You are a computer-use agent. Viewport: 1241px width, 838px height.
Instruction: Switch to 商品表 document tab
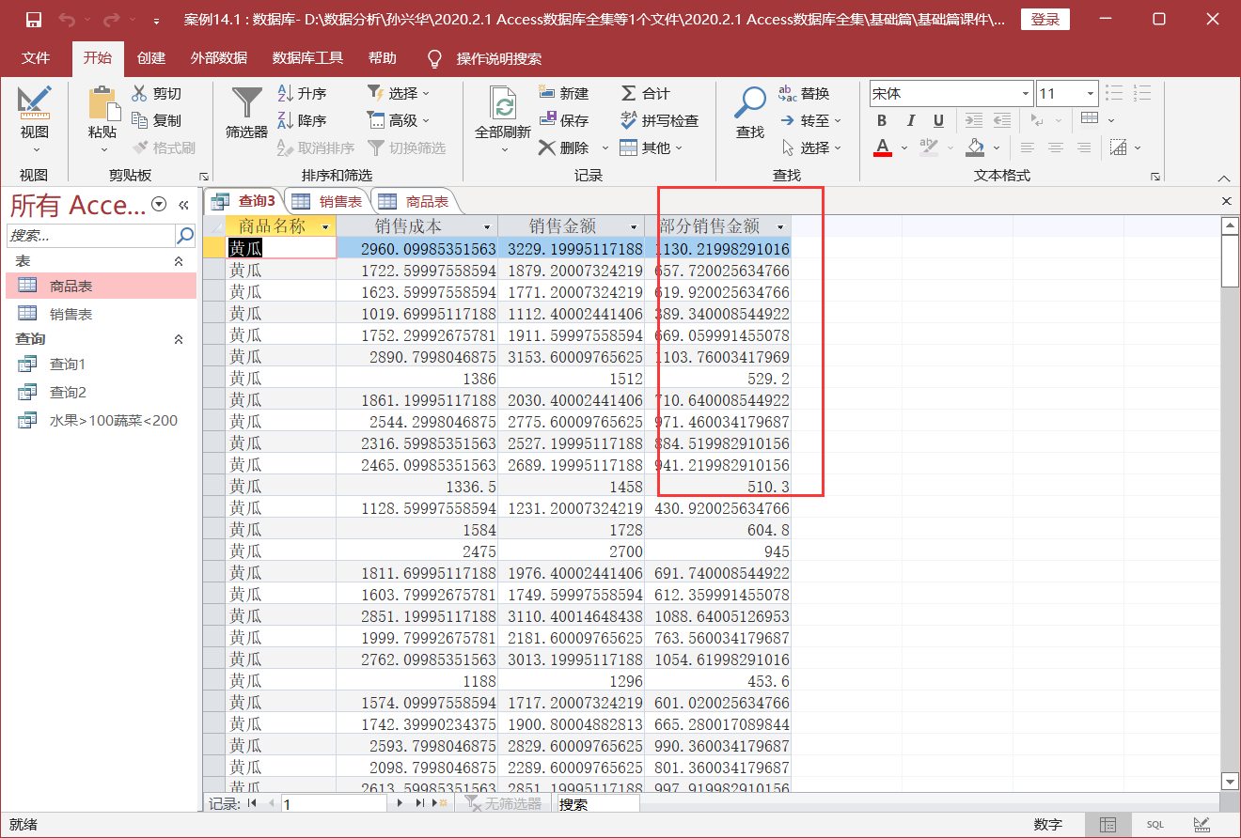pos(415,201)
